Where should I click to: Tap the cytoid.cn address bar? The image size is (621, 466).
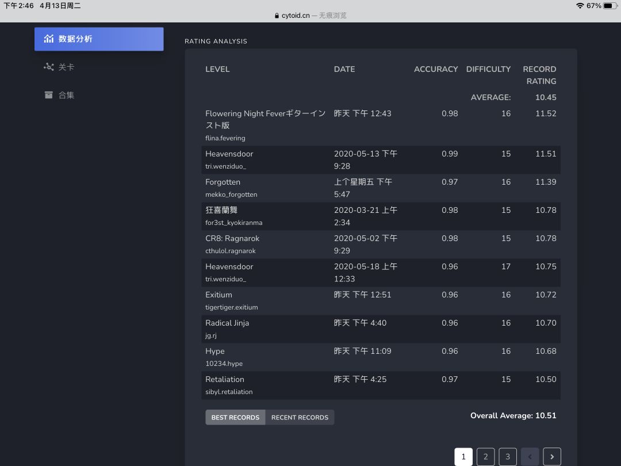coord(310,16)
